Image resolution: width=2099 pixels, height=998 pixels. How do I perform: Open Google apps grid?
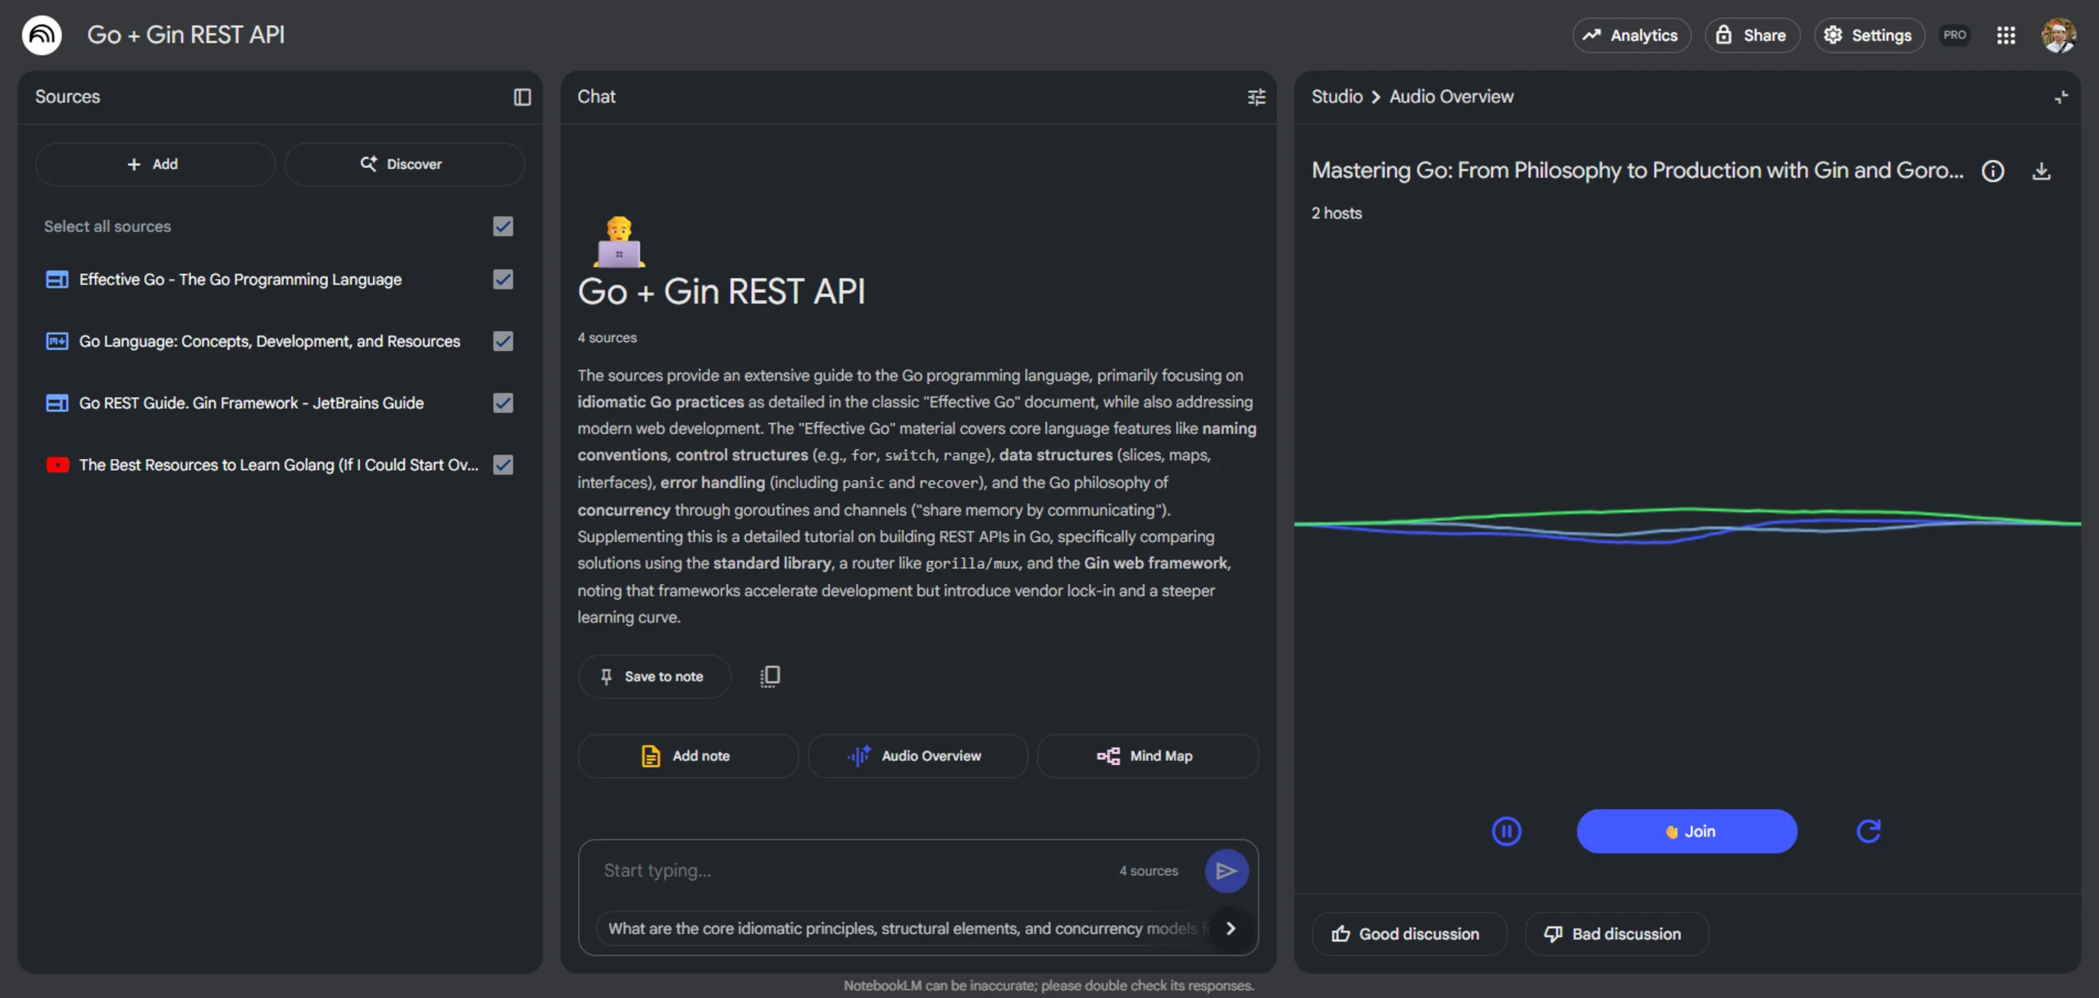click(2006, 35)
